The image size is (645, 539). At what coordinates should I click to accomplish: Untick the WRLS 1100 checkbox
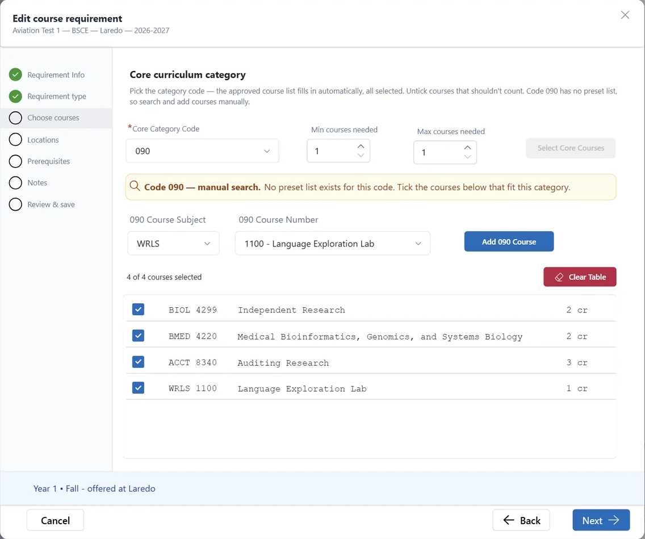(x=138, y=388)
